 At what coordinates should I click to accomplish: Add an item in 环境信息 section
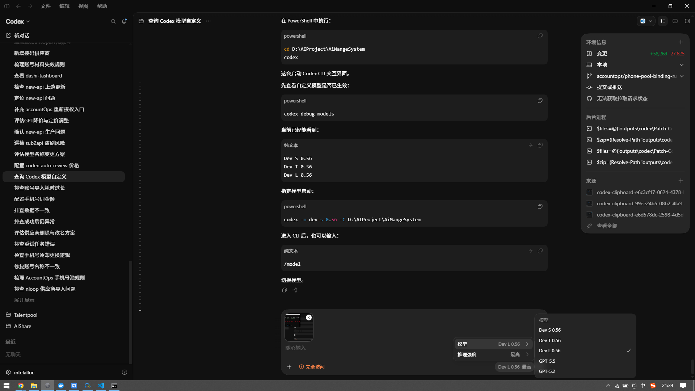tap(681, 42)
